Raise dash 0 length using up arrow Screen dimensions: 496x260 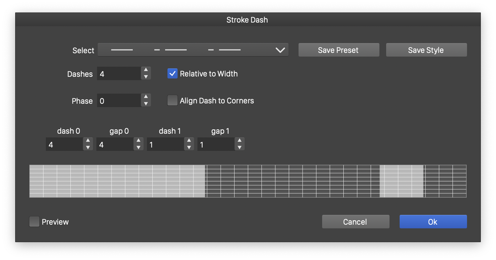[x=88, y=141]
